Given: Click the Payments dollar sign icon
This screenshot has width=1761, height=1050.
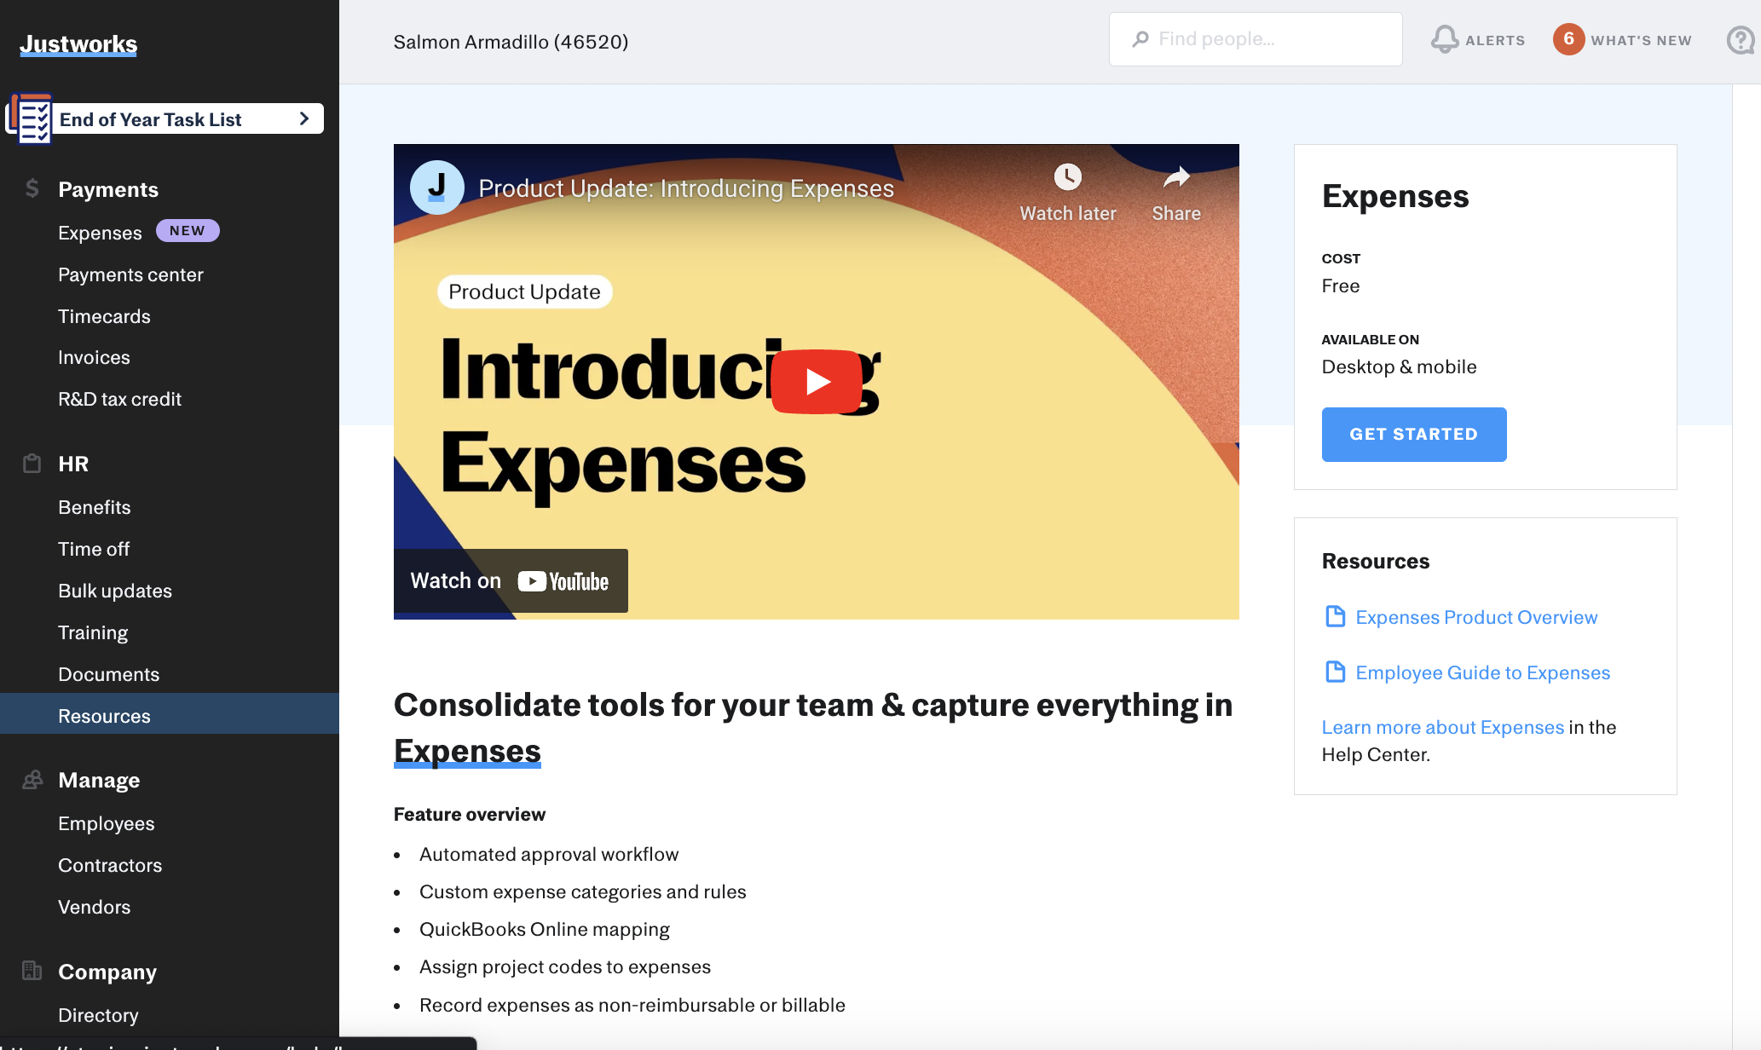Looking at the screenshot, I should coord(32,188).
